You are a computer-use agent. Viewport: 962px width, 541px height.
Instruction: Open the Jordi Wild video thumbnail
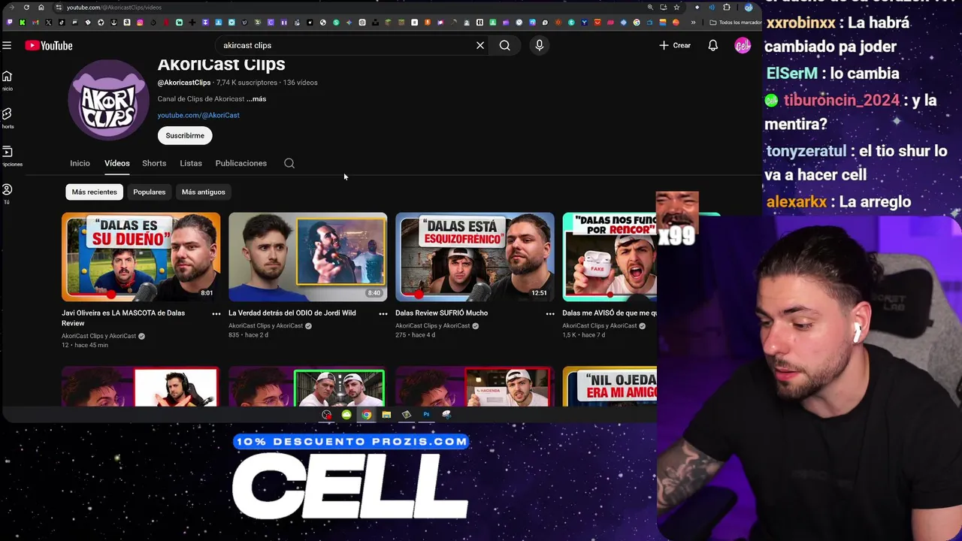coord(308,257)
